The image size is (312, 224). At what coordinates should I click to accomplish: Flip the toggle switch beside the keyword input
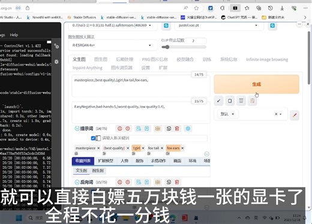click(98, 138)
